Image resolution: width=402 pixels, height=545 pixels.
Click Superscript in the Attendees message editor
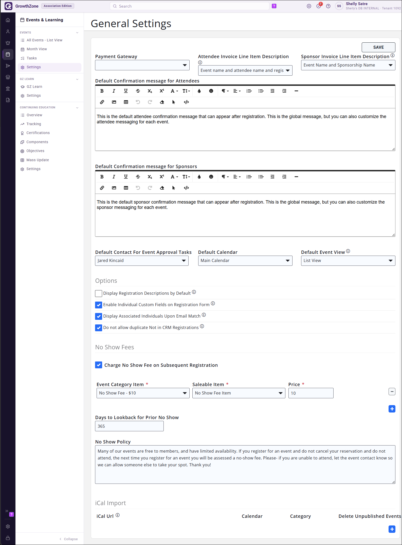162,91
